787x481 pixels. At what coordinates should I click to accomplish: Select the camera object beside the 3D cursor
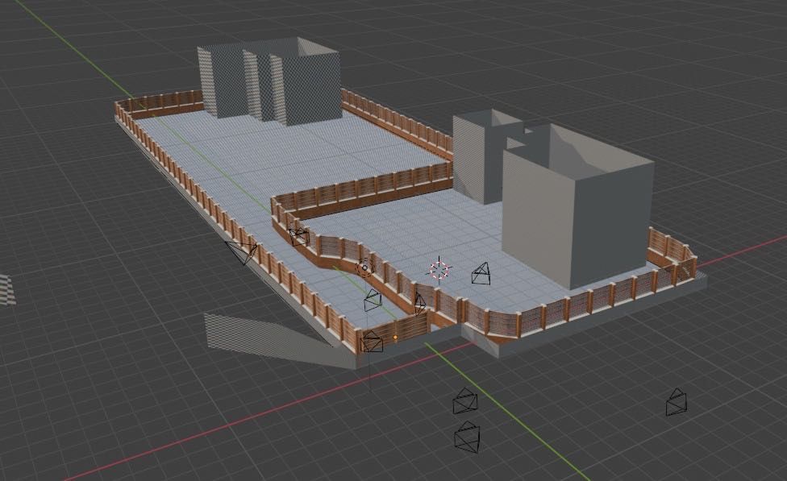click(x=482, y=273)
